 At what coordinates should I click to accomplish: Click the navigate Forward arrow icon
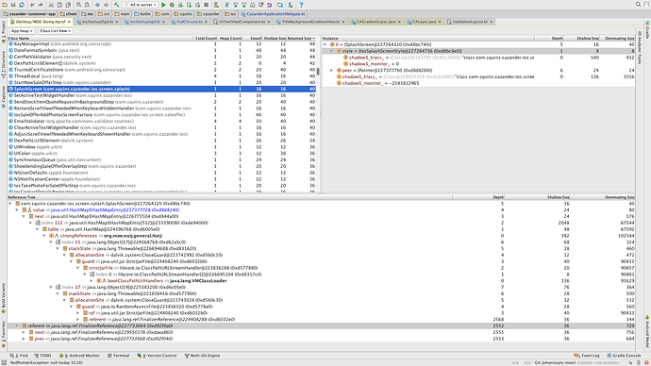tap(107, 5)
